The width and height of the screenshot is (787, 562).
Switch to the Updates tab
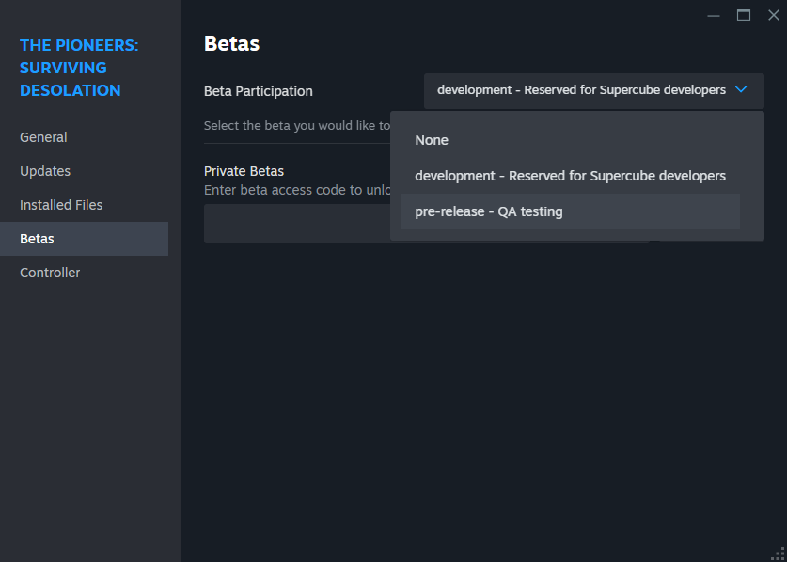tap(45, 171)
